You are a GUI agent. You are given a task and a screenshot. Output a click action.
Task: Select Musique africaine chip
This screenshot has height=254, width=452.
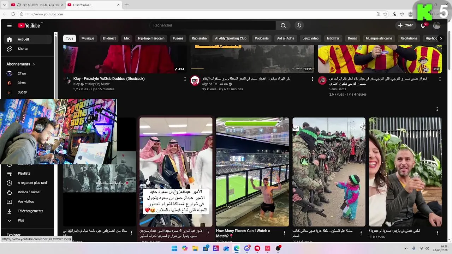click(x=379, y=38)
